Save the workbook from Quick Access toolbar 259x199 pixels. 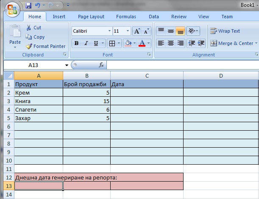coord(28,6)
